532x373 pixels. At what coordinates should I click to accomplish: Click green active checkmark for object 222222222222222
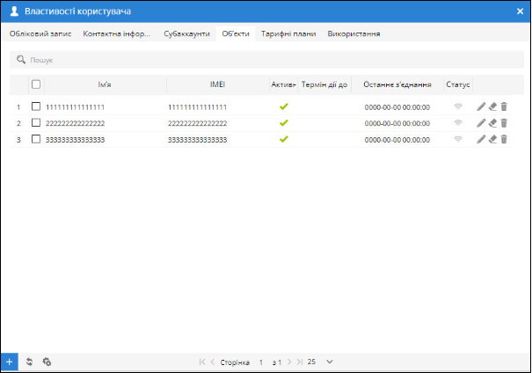284,122
